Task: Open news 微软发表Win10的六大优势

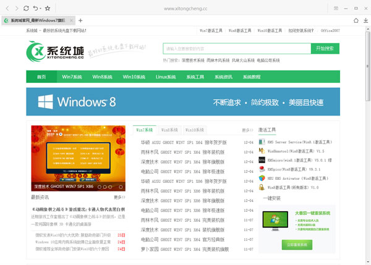Action: 73,235
